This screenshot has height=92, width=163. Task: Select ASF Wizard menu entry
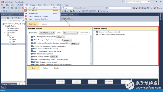coord(42,11)
